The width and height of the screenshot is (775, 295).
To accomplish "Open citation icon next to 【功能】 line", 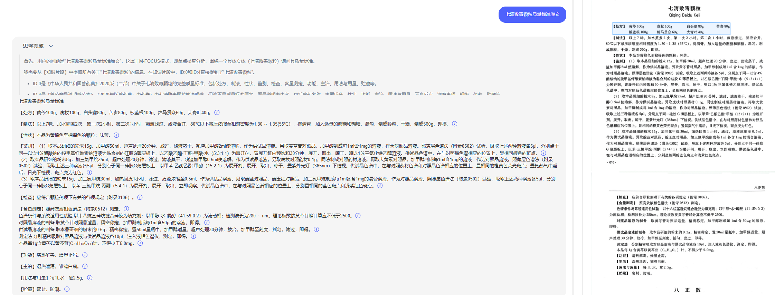I will (x=85, y=255).
